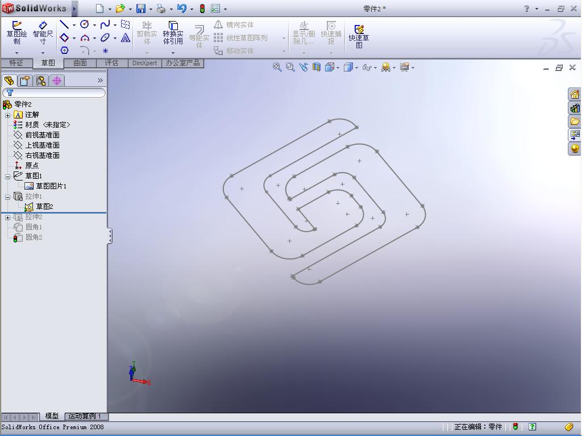Image resolution: width=582 pixels, height=436 pixels.
Task: Open the Circle tool dropdown arrow
Action: [x=94, y=25]
